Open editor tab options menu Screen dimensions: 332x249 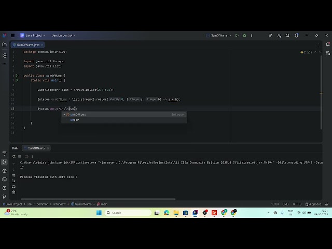pyautogui.click(x=319, y=45)
